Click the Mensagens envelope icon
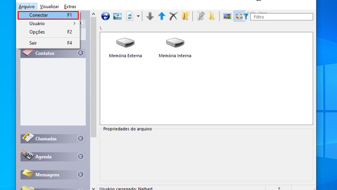The width and height of the screenshot is (337, 190). 28,173
